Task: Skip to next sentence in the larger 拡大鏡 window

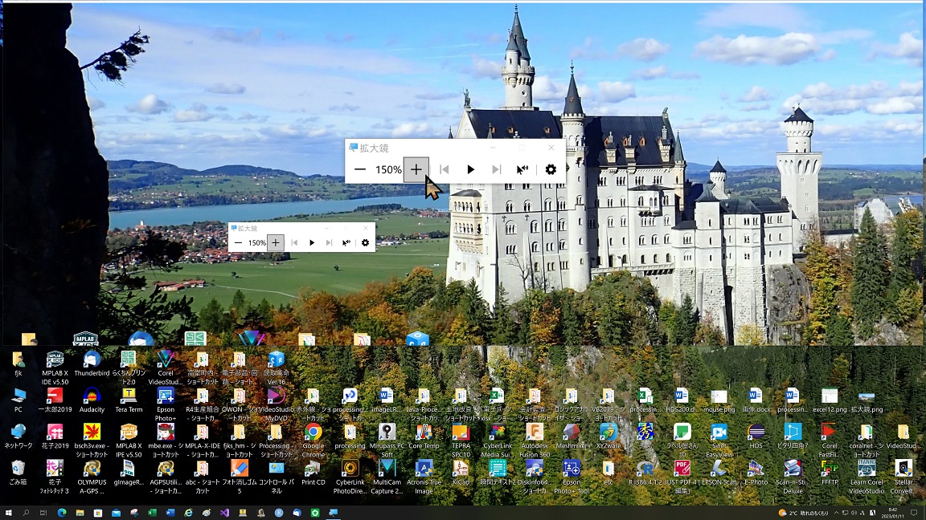Action: tap(496, 169)
